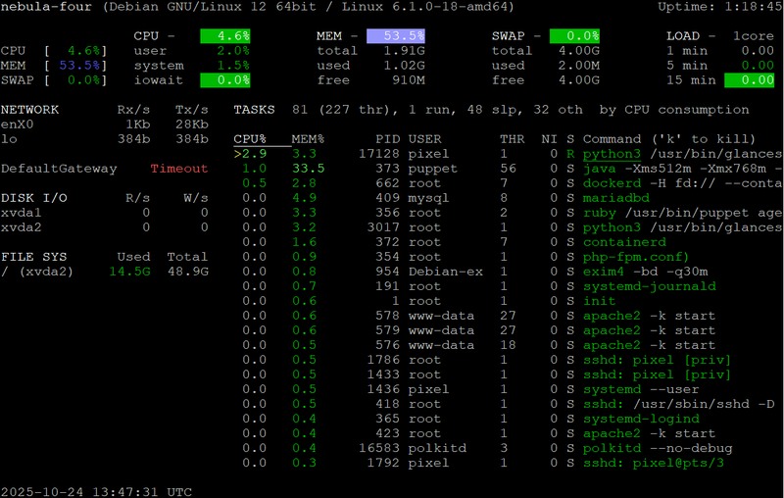Click the NETWORK section heading
Viewport: 784px width, 498px height.
[x=29, y=110]
